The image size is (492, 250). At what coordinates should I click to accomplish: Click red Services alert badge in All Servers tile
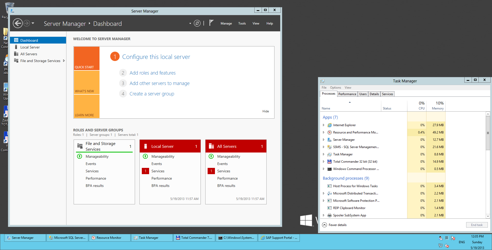click(x=211, y=171)
